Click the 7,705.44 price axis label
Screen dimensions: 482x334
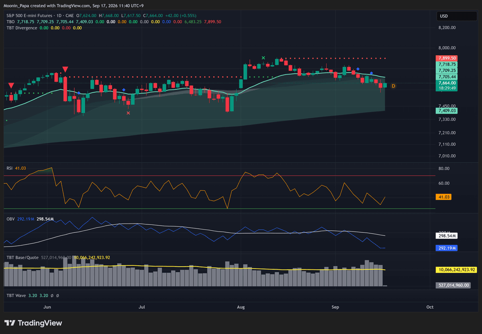[447, 77]
